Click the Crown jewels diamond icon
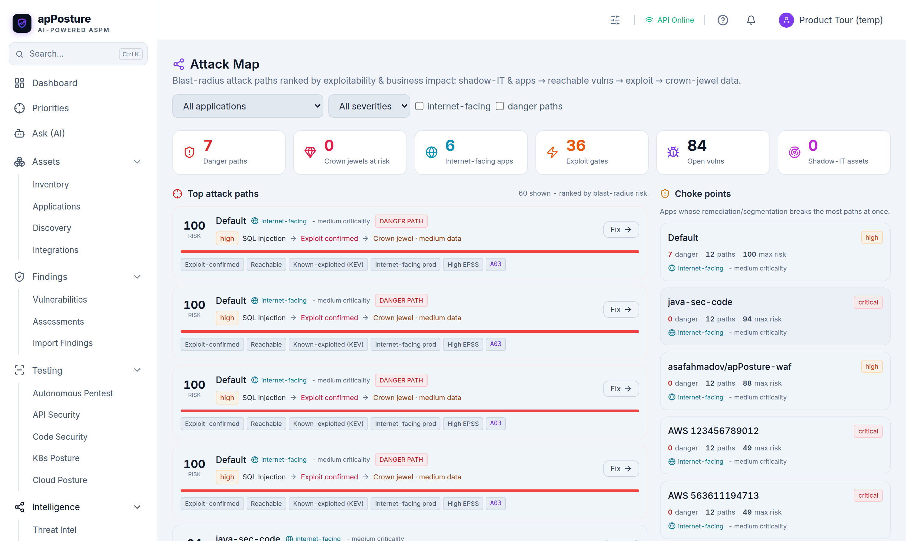The height and width of the screenshot is (541, 906). click(x=310, y=152)
